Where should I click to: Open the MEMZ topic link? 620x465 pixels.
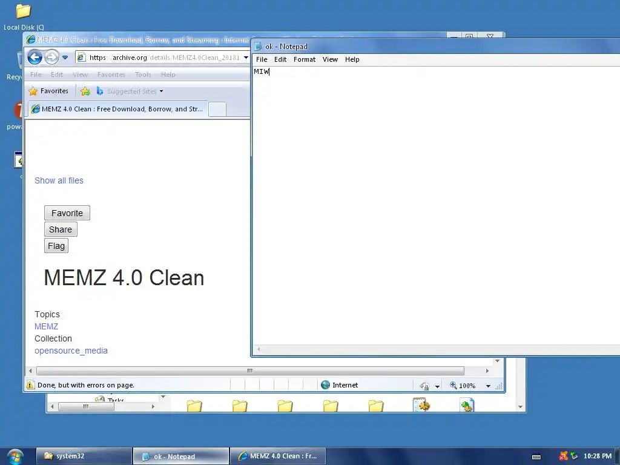point(46,326)
